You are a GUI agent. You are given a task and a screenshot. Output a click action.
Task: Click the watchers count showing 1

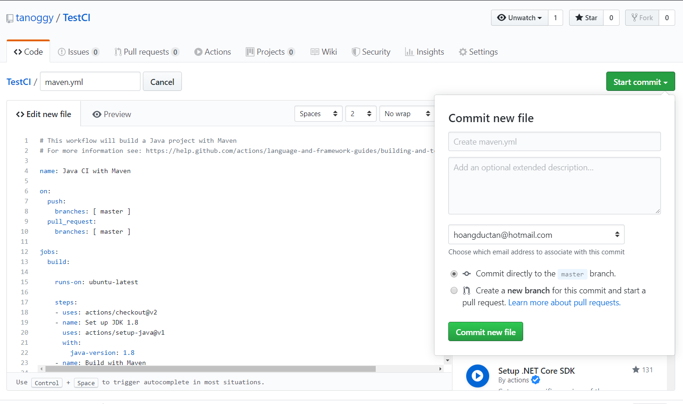point(555,18)
